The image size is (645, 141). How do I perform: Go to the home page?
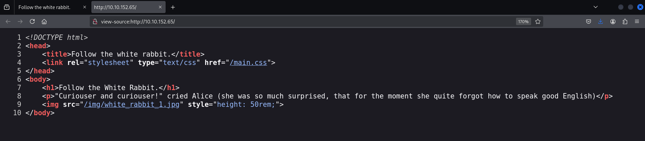click(x=44, y=21)
